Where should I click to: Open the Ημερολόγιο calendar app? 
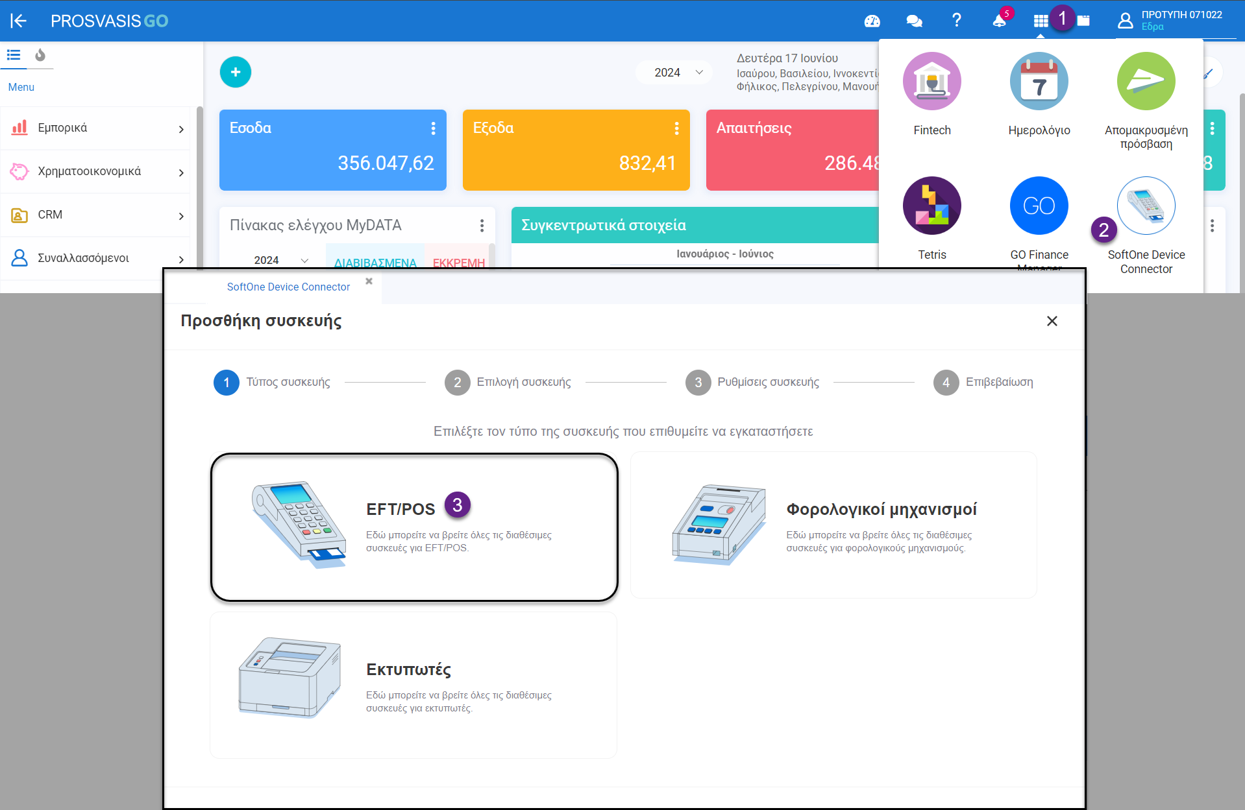click(1038, 81)
